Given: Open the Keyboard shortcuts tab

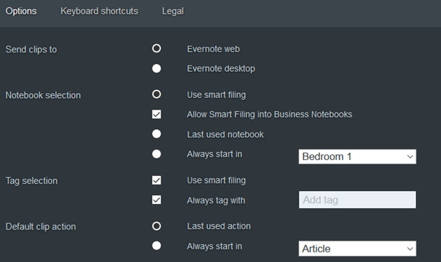Looking at the screenshot, I should (99, 11).
